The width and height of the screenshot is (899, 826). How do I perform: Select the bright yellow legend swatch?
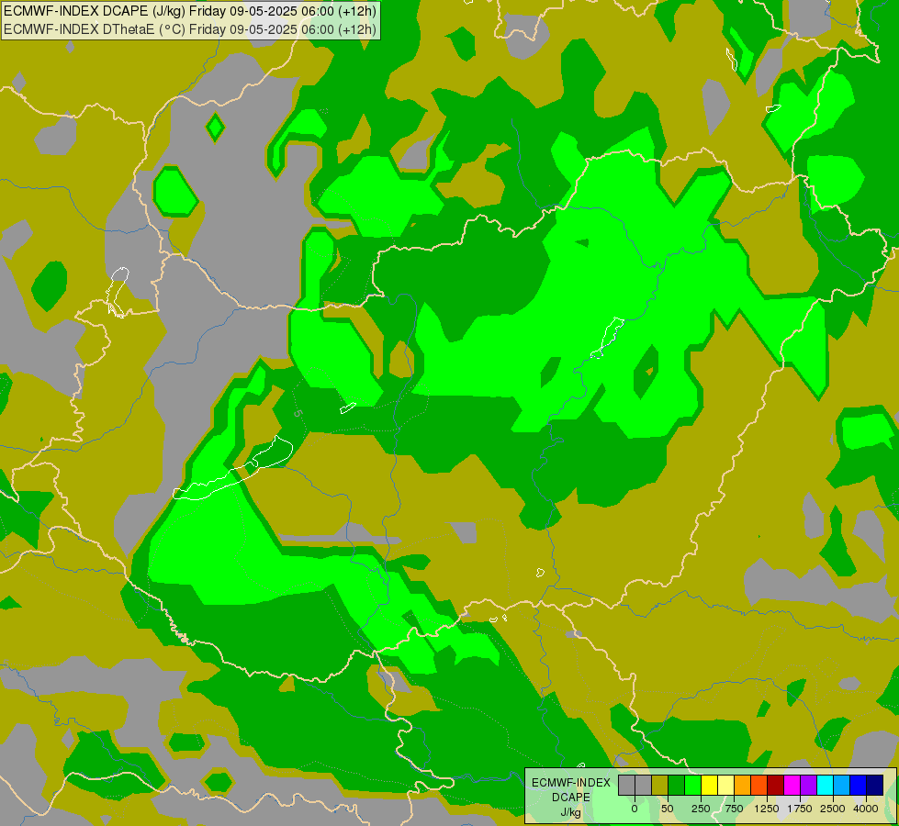[x=709, y=786]
